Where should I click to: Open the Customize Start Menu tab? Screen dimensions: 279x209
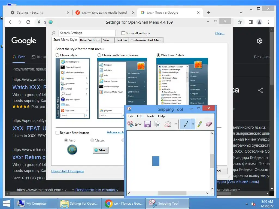pos(146,40)
